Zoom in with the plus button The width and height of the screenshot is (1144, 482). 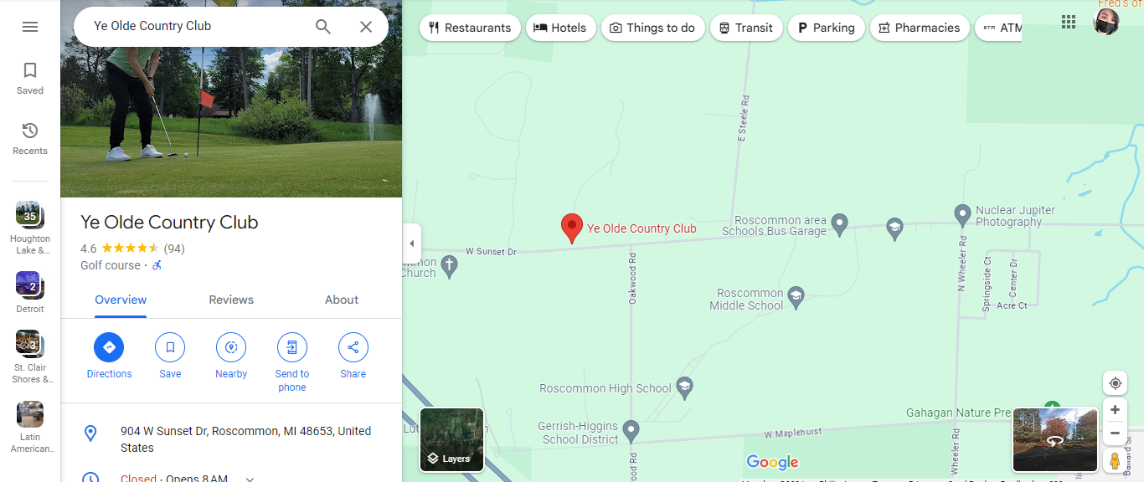[x=1115, y=410]
